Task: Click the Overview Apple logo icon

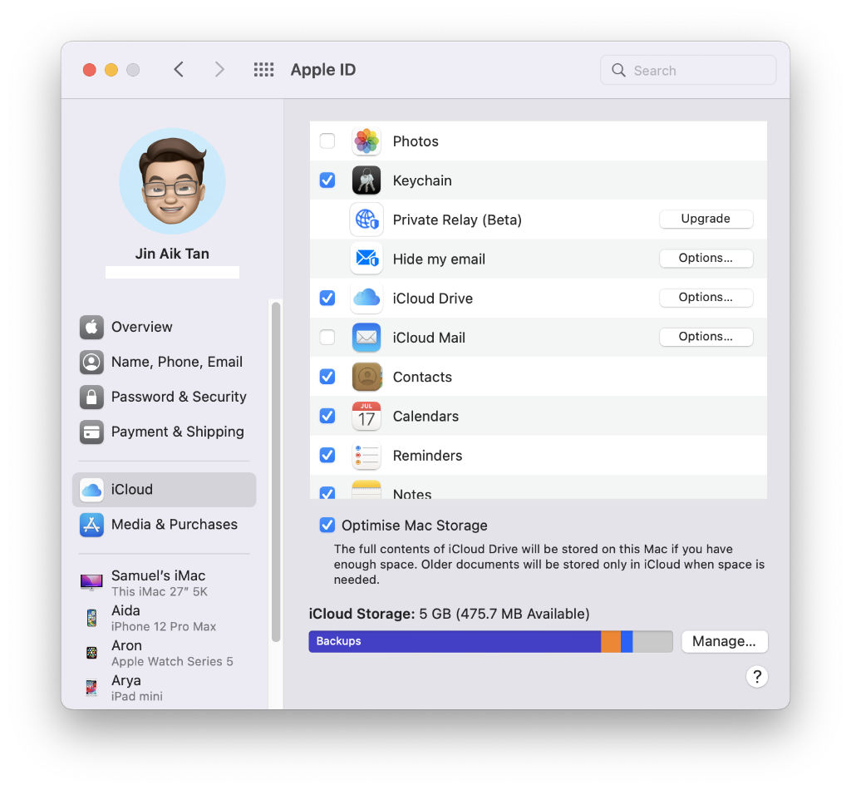Action: pos(91,327)
